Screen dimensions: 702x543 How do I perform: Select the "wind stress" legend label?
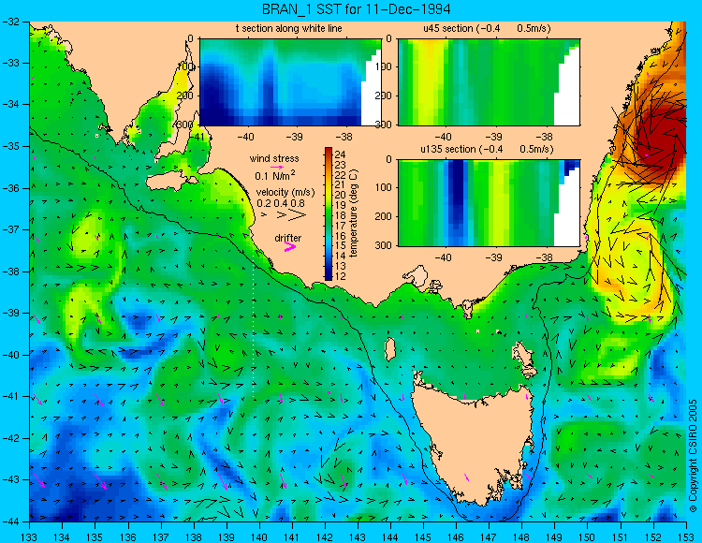(x=274, y=158)
